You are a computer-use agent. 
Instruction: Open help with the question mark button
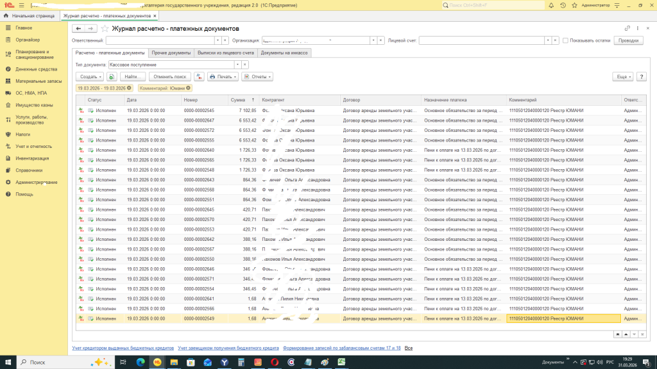point(641,77)
